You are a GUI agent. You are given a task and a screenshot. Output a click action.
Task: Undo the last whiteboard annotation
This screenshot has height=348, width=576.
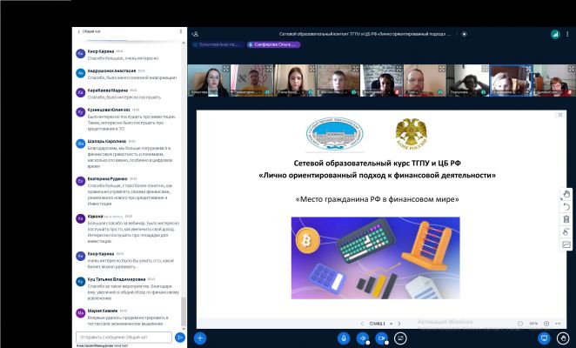click(x=566, y=207)
